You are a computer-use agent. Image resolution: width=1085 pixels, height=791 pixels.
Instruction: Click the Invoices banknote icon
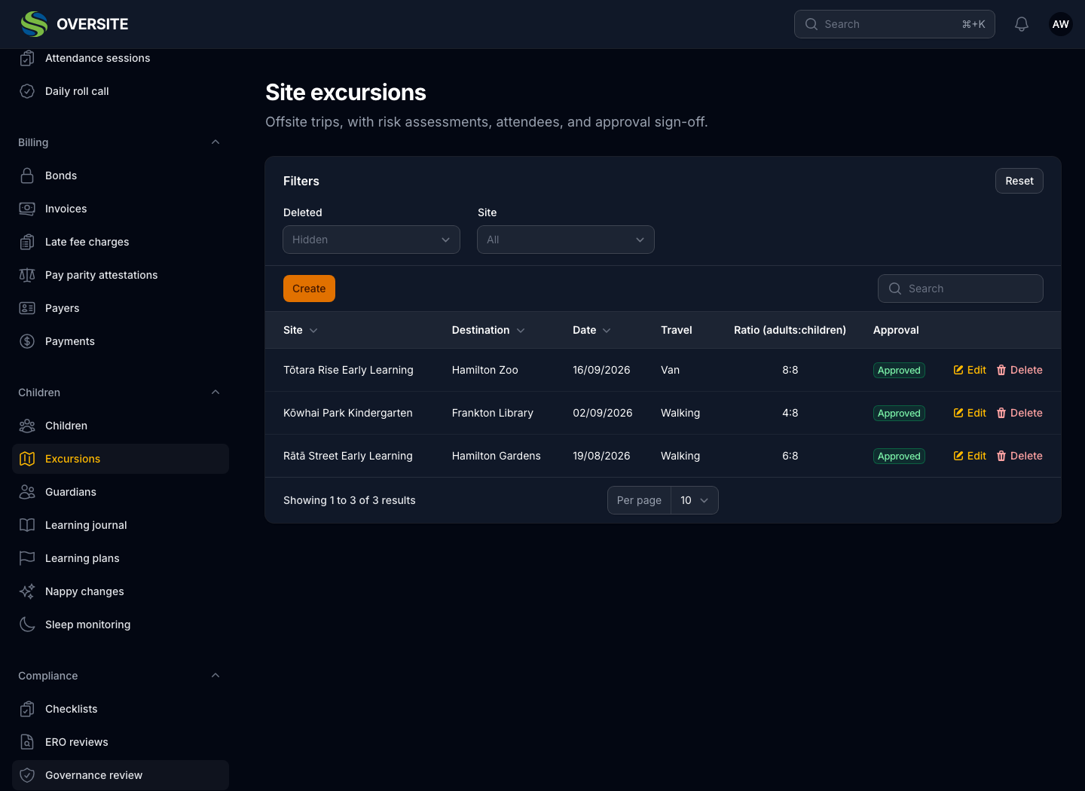(27, 209)
